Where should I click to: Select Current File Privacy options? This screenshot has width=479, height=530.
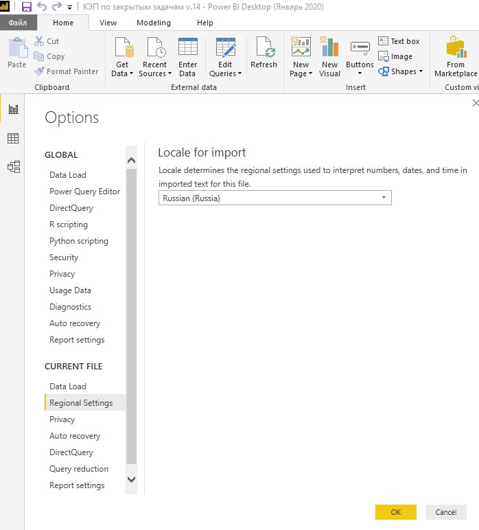[x=62, y=419]
